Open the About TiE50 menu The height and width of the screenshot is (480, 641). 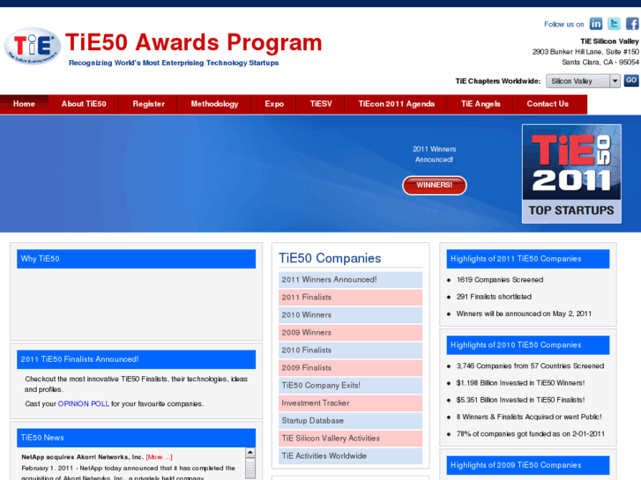(84, 104)
